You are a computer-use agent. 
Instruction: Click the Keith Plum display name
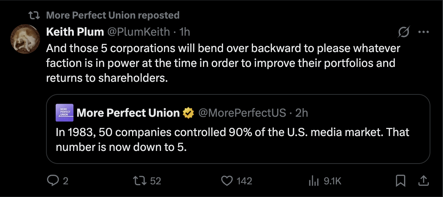[75, 32]
